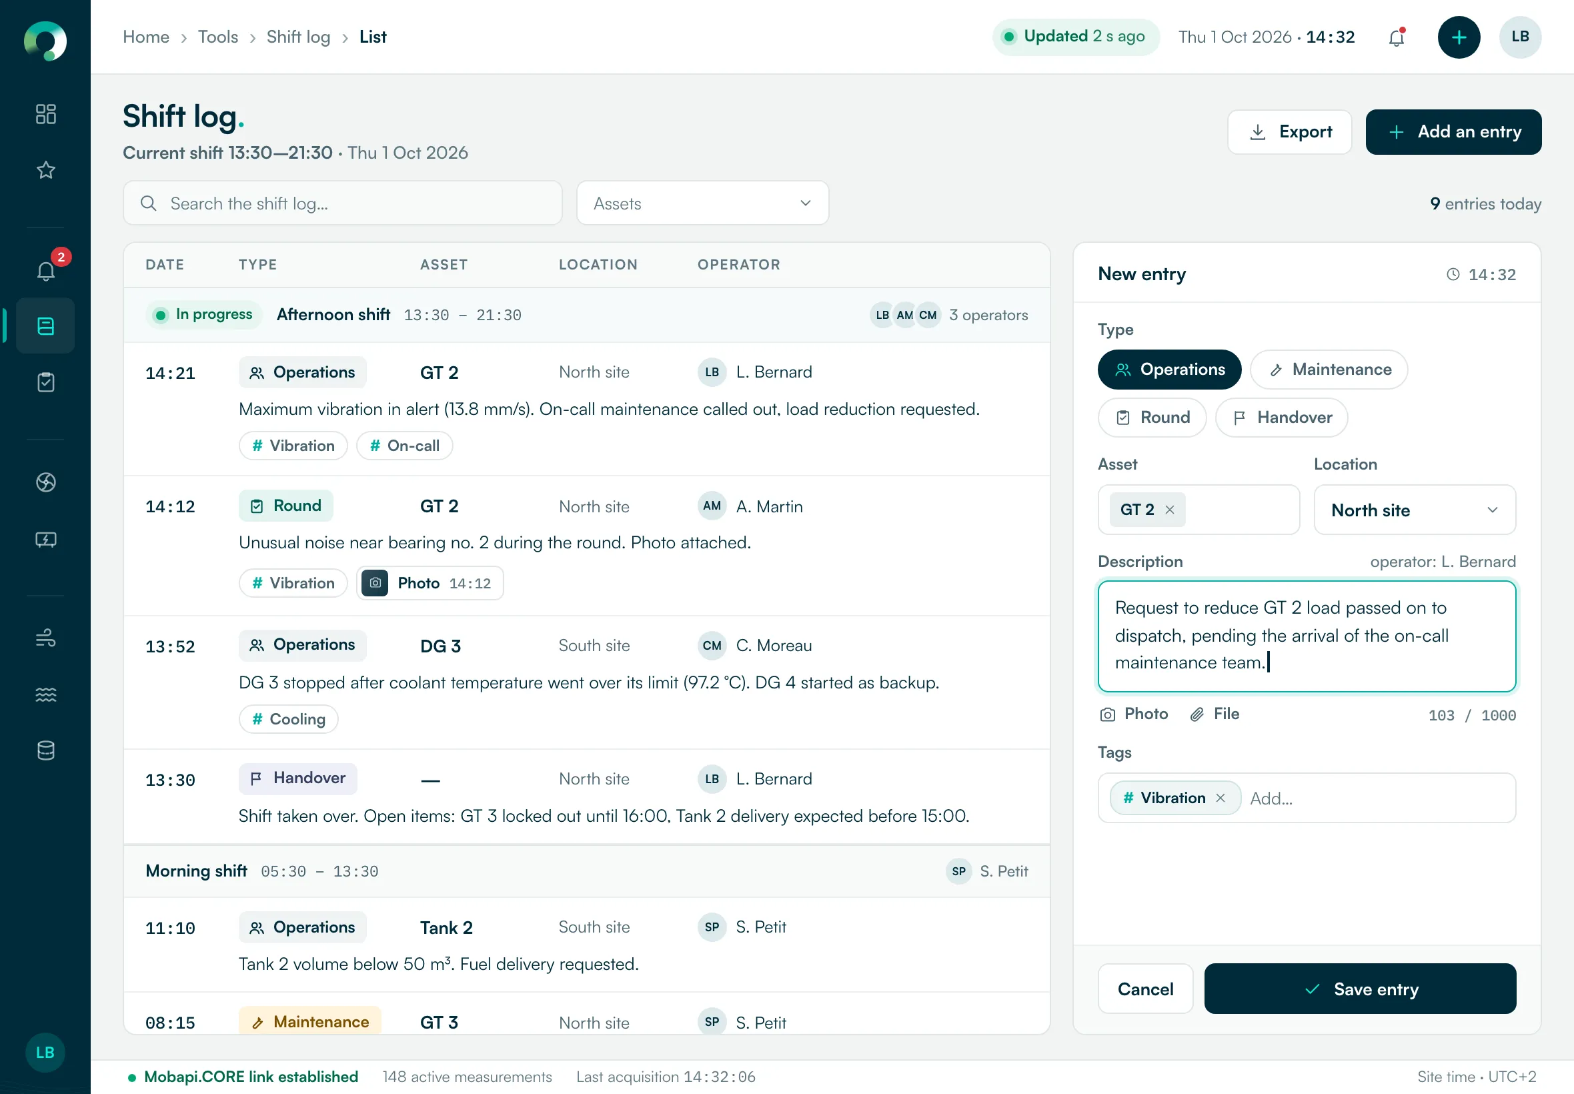Open the LB user avatar menu

tap(1520, 37)
